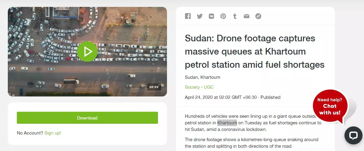Send the article by email icon
Screen dimensions: 364x151
coord(247,16)
